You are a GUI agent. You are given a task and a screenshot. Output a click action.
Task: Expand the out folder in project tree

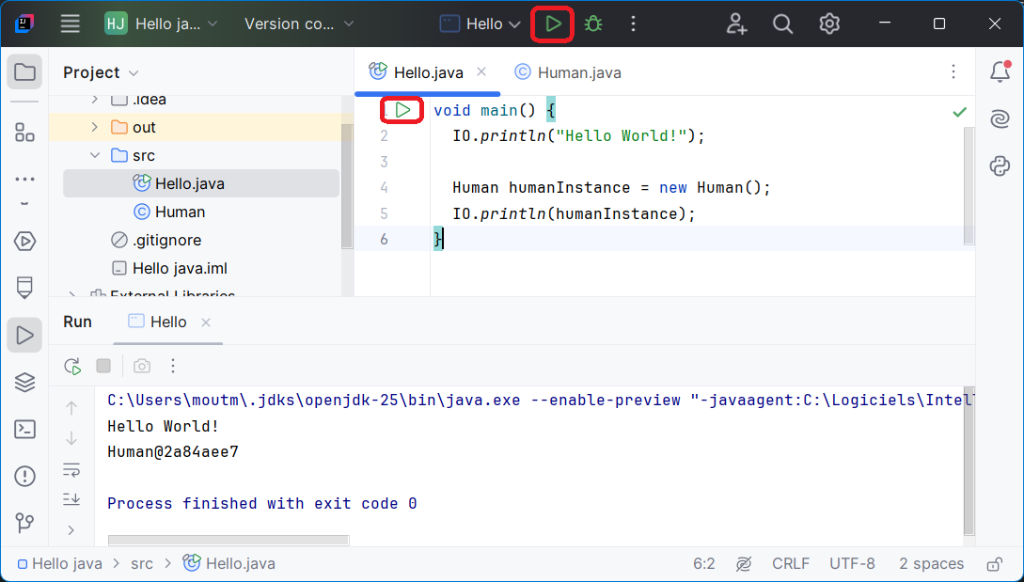[x=94, y=127]
